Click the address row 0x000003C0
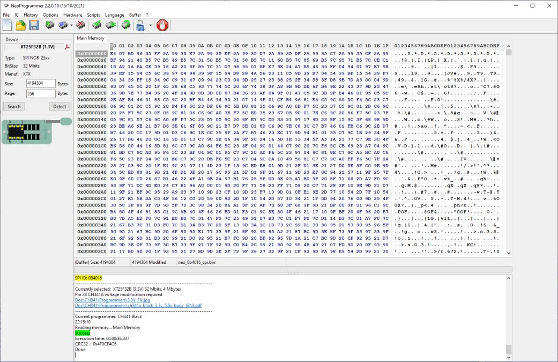558x362 pixels. tap(92, 252)
